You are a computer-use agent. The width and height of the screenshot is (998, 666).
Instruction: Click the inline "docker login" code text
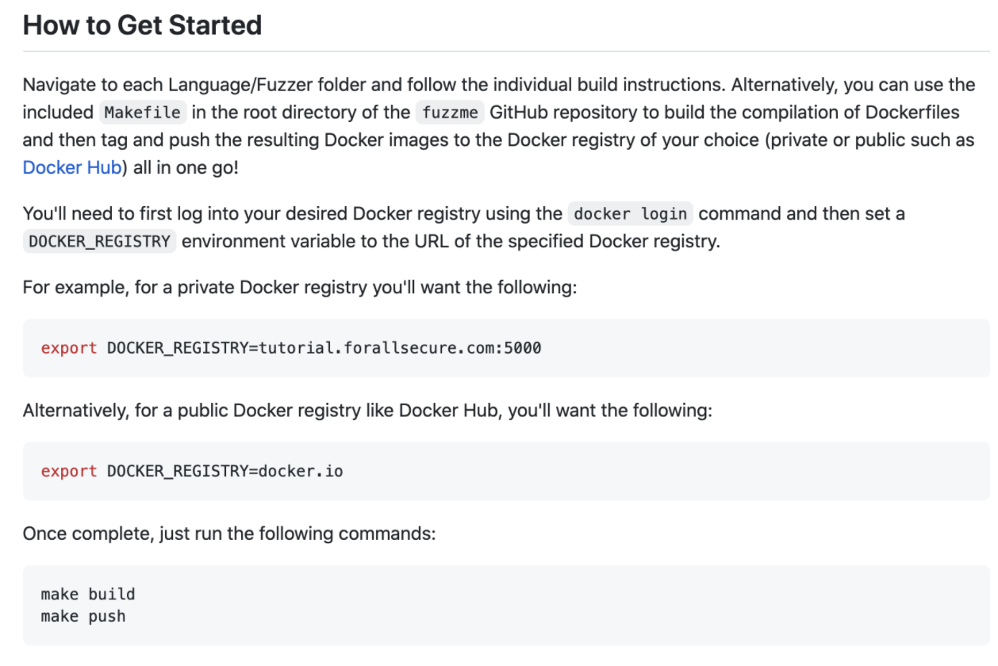[631, 214]
